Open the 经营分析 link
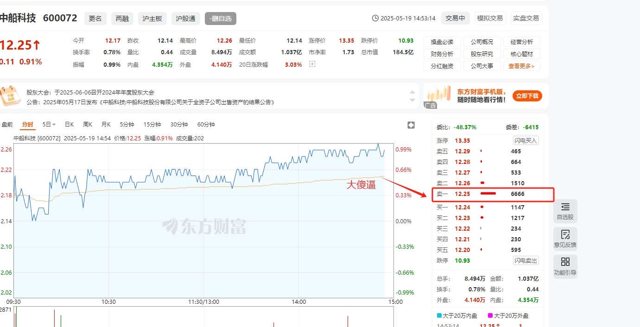The width and height of the screenshot is (640, 327). pos(522,42)
